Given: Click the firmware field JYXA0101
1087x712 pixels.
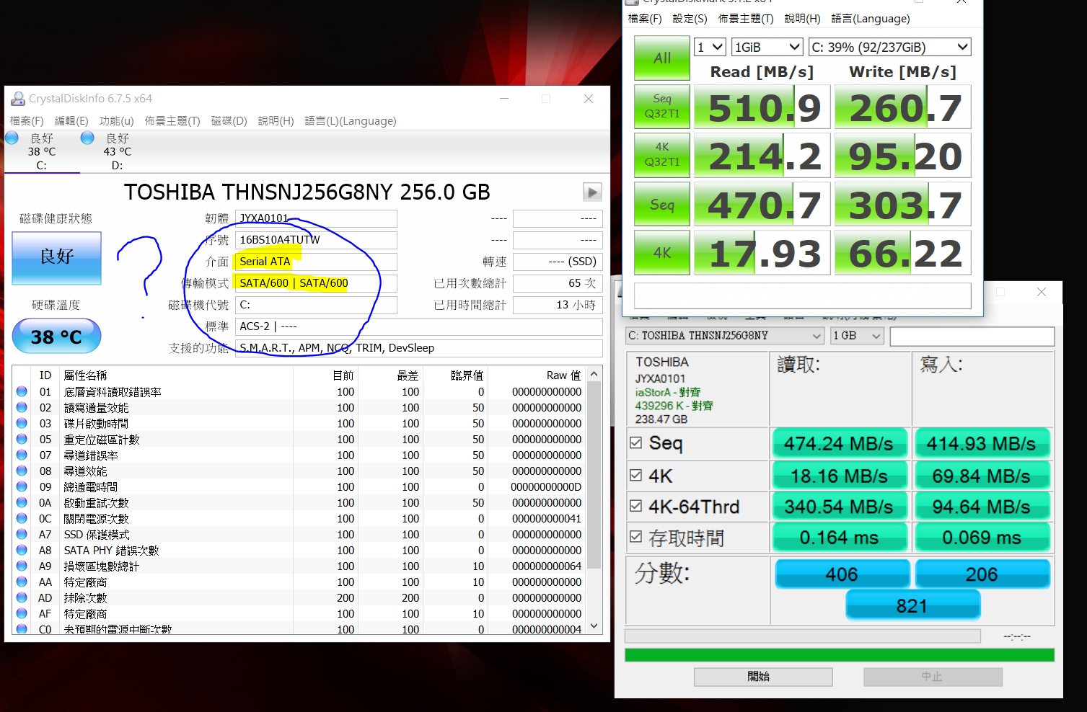Looking at the screenshot, I should click(x=316, y=218).
